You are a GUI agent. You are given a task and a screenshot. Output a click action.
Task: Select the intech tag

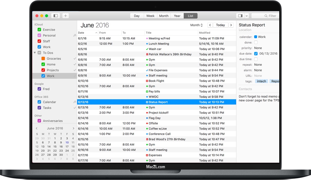coord(261,81)
